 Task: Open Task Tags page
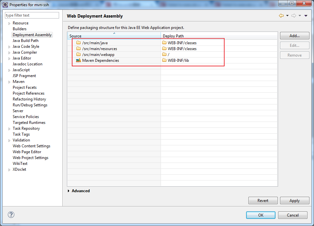point(21,134)
